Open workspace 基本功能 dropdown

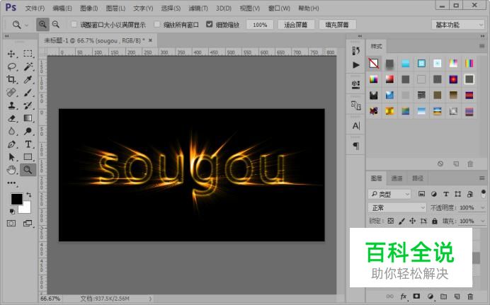[458, 25]
